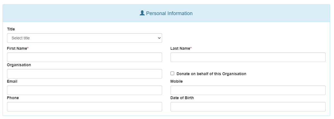Open the Select title dropdown
Image resolution: width=334 pixels, height=119 pixels.
(84, 38)
